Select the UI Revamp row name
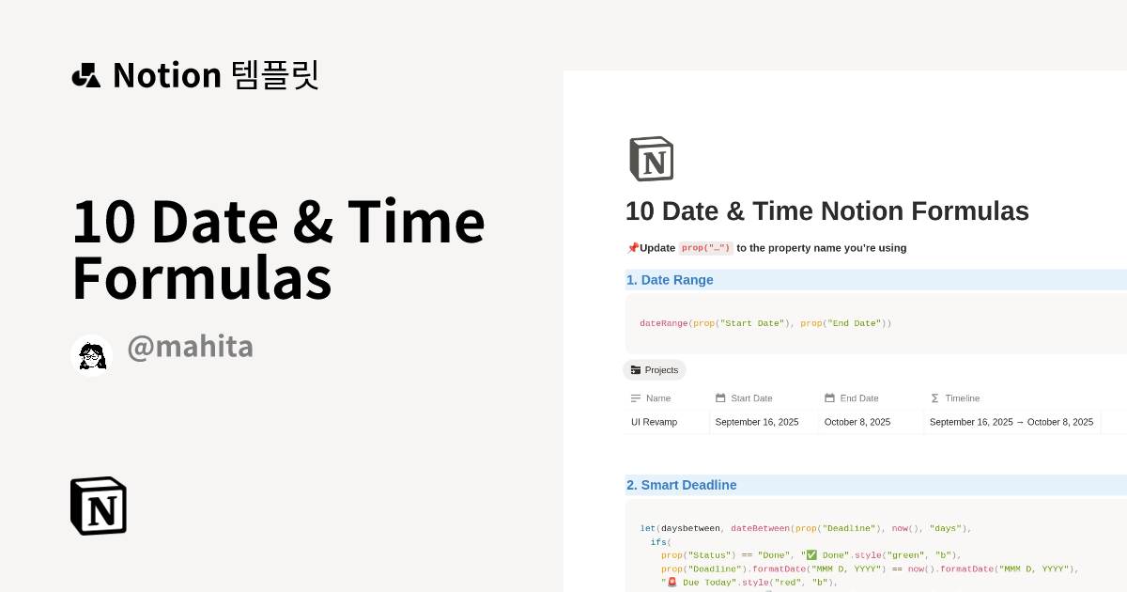 tap(654, 421)
